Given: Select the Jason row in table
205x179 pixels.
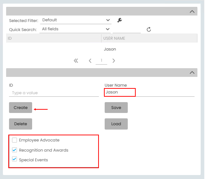Looking at the screenshot, I should tap(102, 49).
